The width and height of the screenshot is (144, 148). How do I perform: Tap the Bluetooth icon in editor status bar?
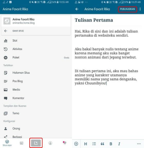(x=102, y=2)
